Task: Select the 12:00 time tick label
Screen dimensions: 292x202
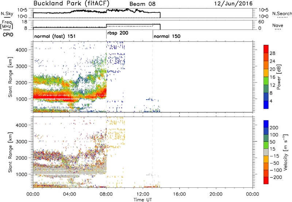Action: click(143, 194)
